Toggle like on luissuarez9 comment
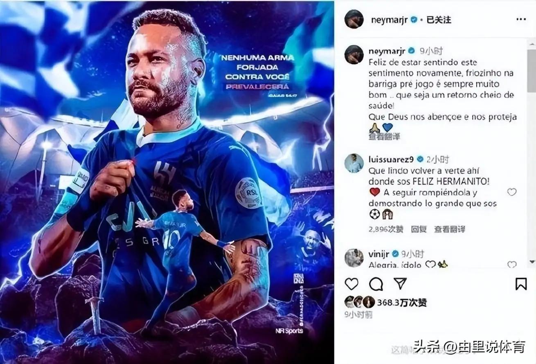 512,192
